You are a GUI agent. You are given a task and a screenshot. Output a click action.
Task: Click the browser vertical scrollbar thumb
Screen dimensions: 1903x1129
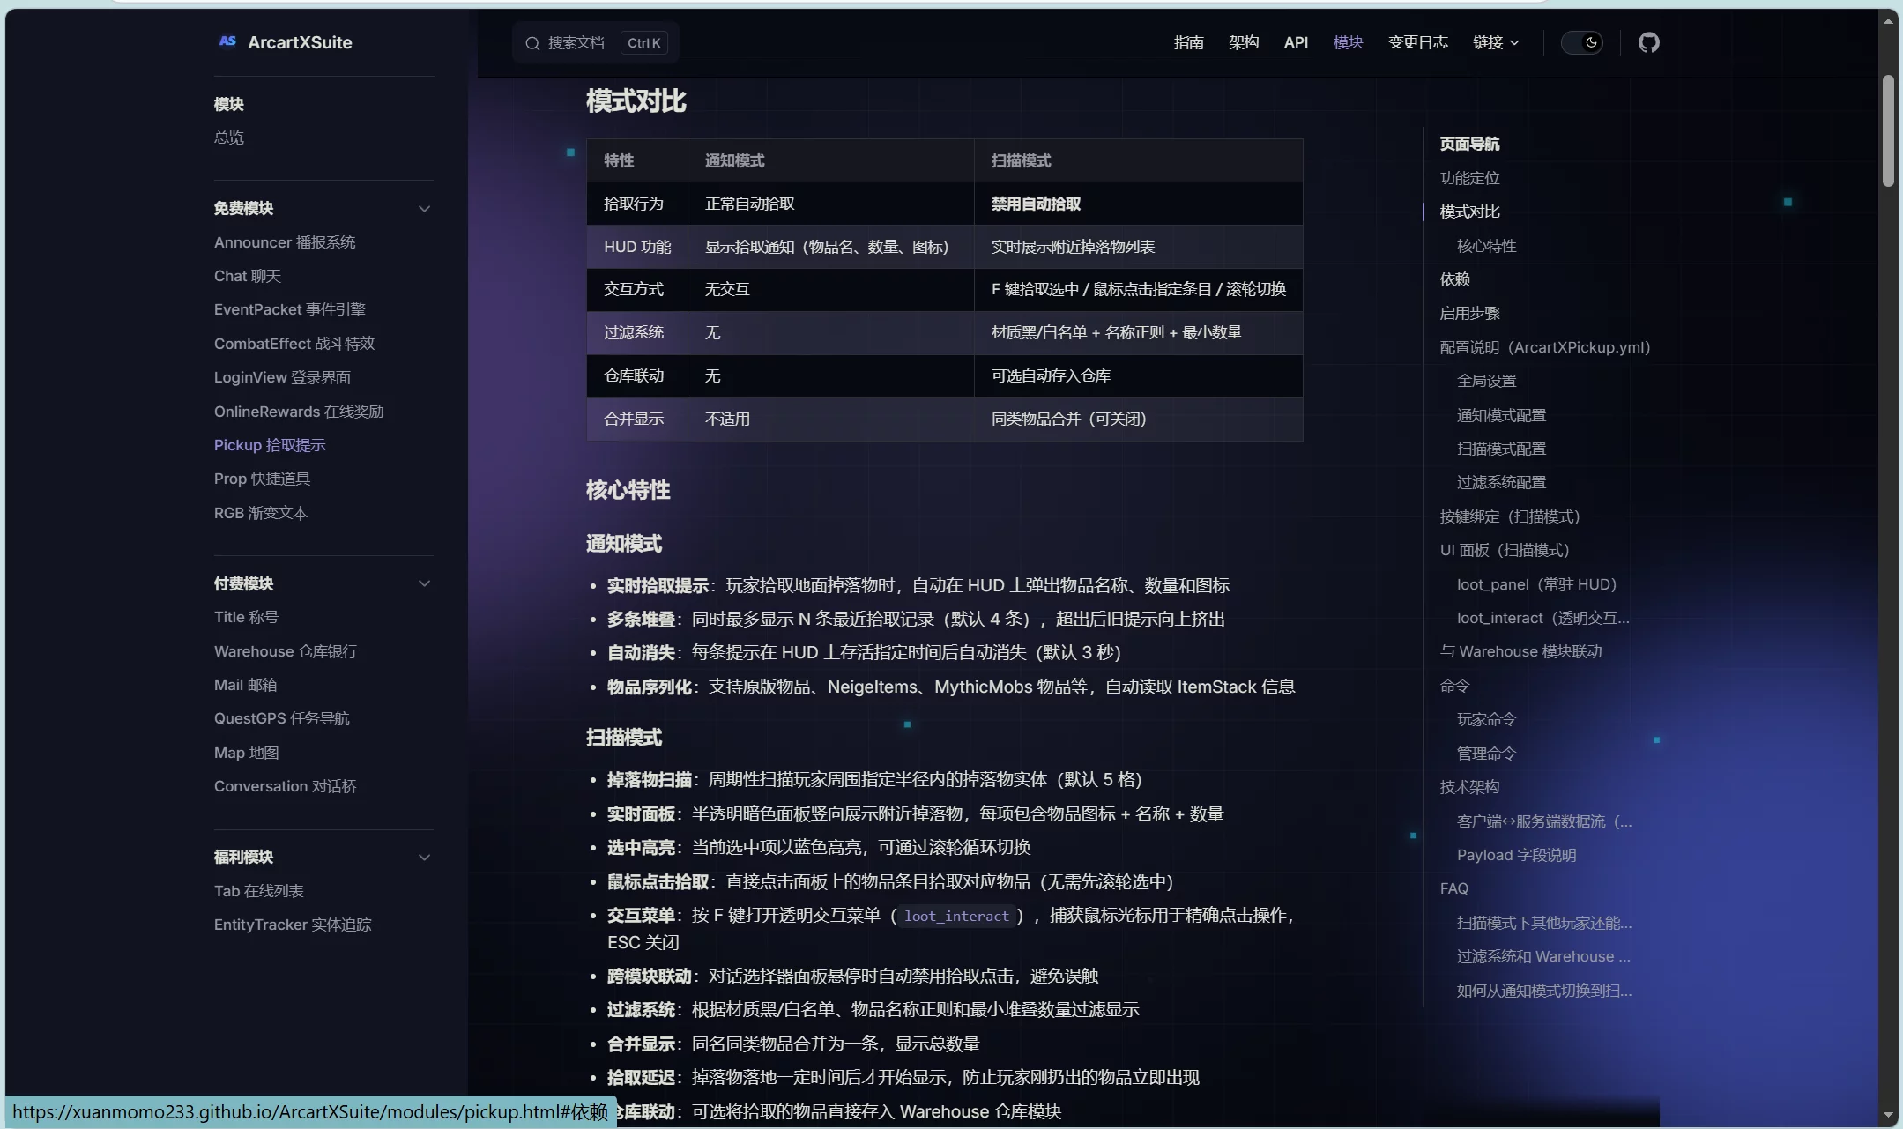[x=1888, y=130]
